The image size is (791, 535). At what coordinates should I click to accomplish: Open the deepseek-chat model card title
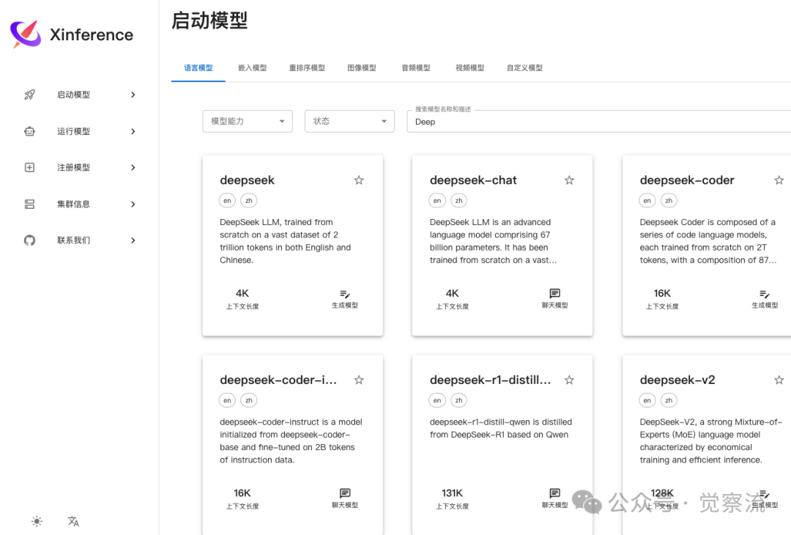473,180
